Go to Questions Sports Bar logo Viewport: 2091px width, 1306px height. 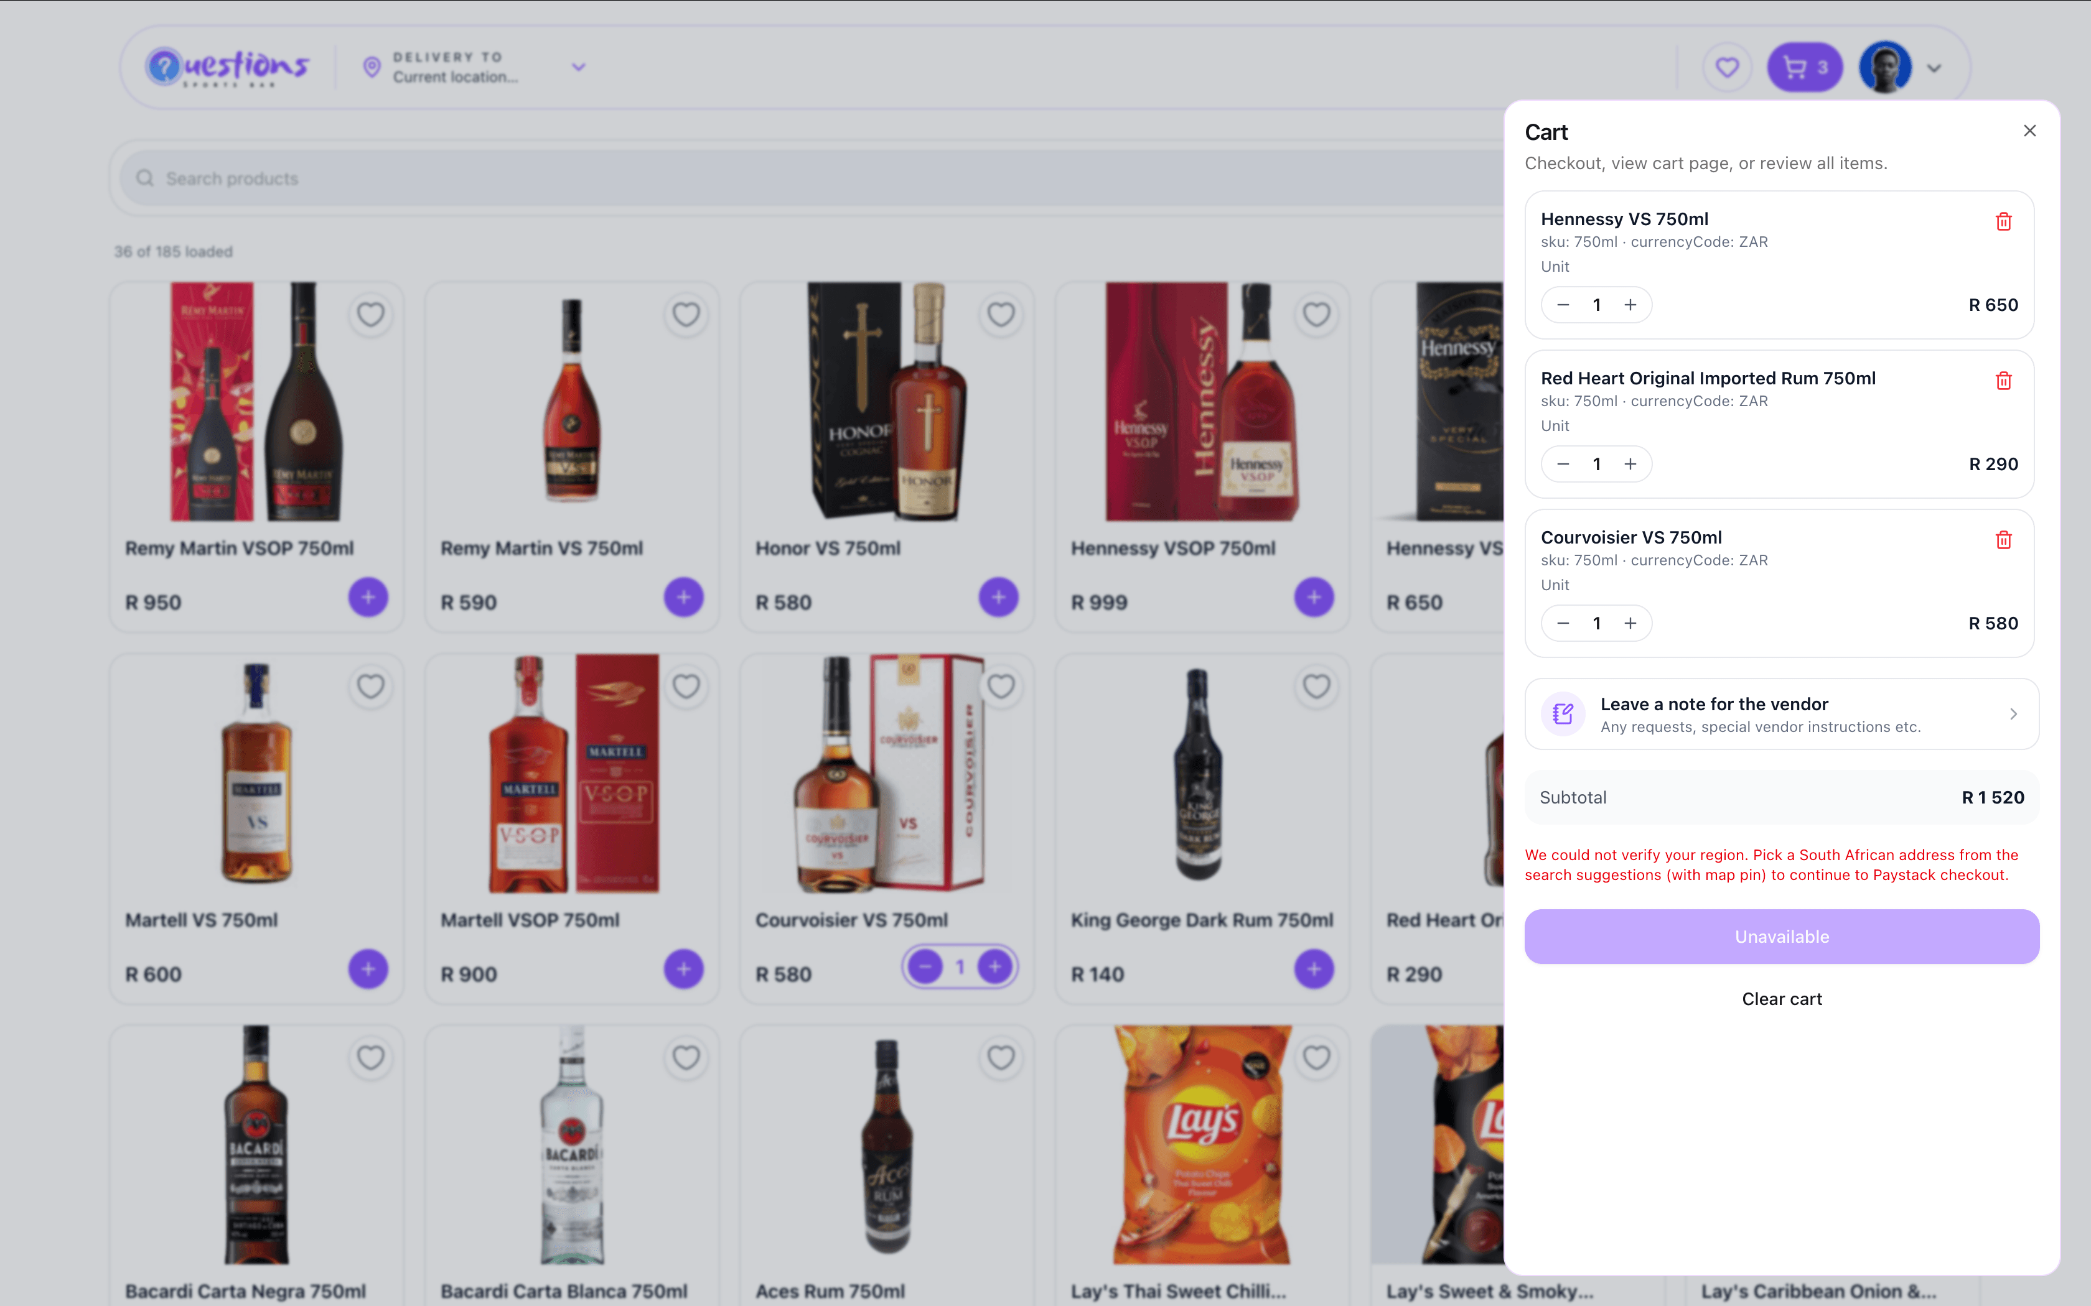click(228, 67)
